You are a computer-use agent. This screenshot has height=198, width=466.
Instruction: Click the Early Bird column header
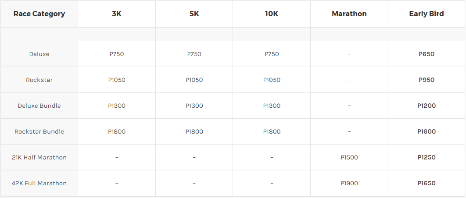pyautogui.click(x=427, y=14)
